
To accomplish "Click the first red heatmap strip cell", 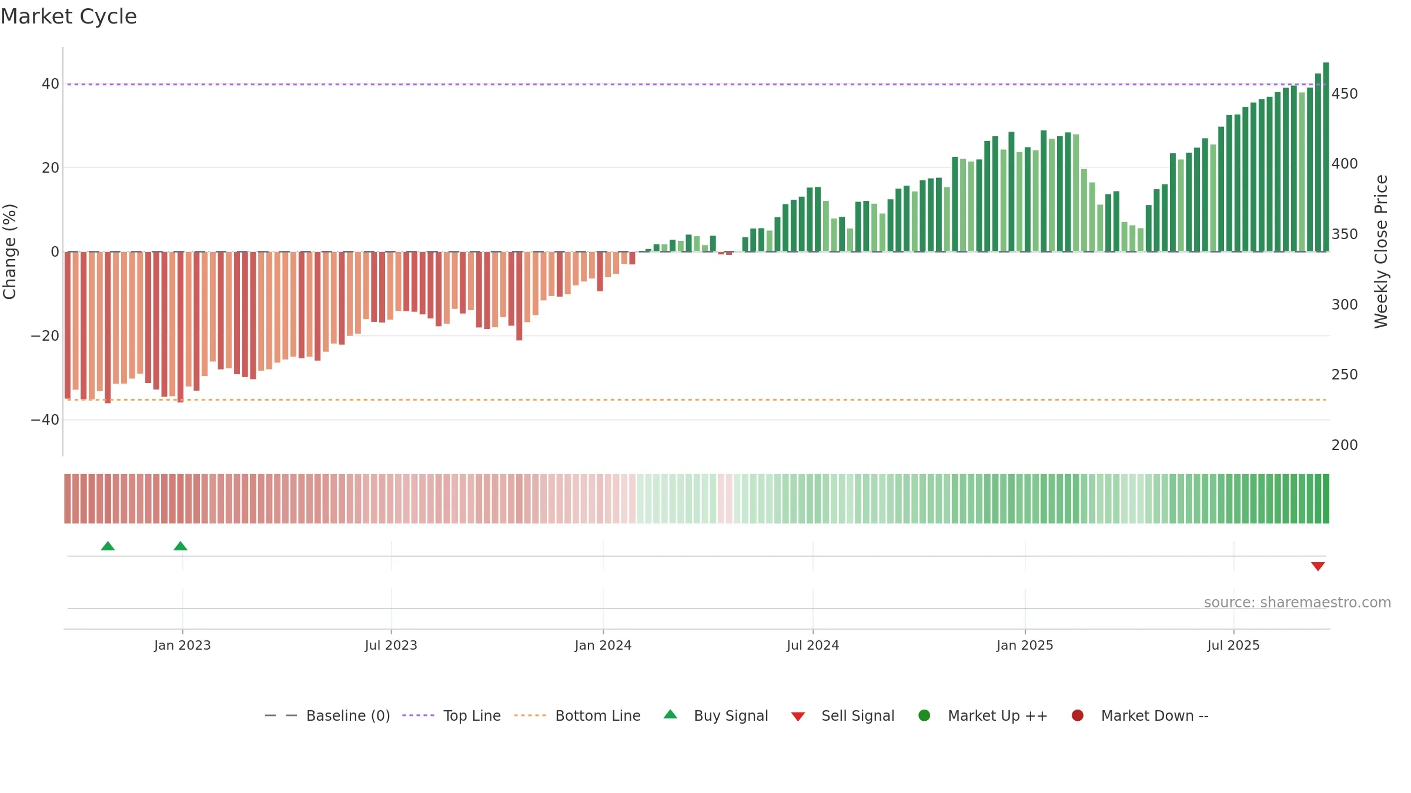I will click(68, 499).
